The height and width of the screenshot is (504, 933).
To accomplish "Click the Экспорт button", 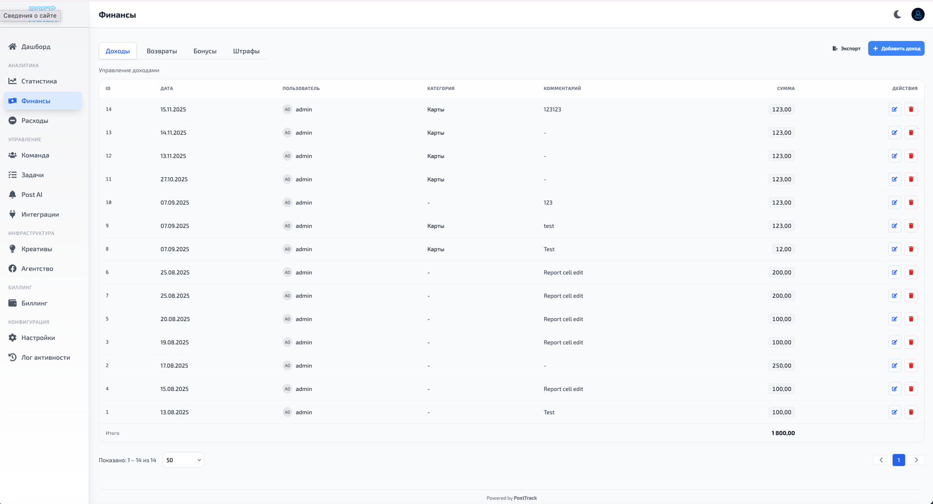I will 846,48.
